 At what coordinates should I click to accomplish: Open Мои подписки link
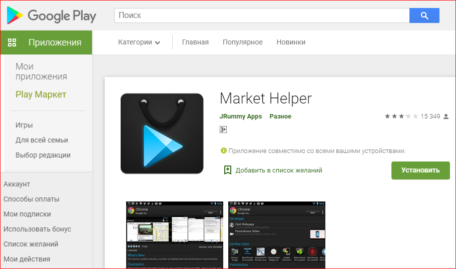[28, 214]
